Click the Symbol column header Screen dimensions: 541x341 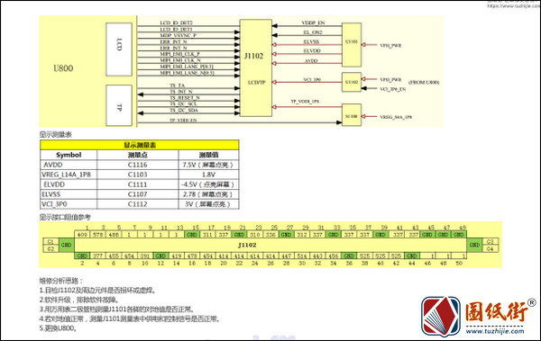point(69,155)
